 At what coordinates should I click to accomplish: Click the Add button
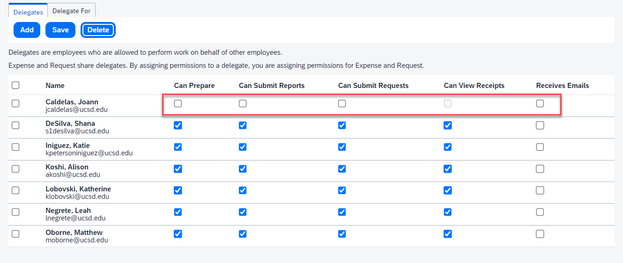27,30
